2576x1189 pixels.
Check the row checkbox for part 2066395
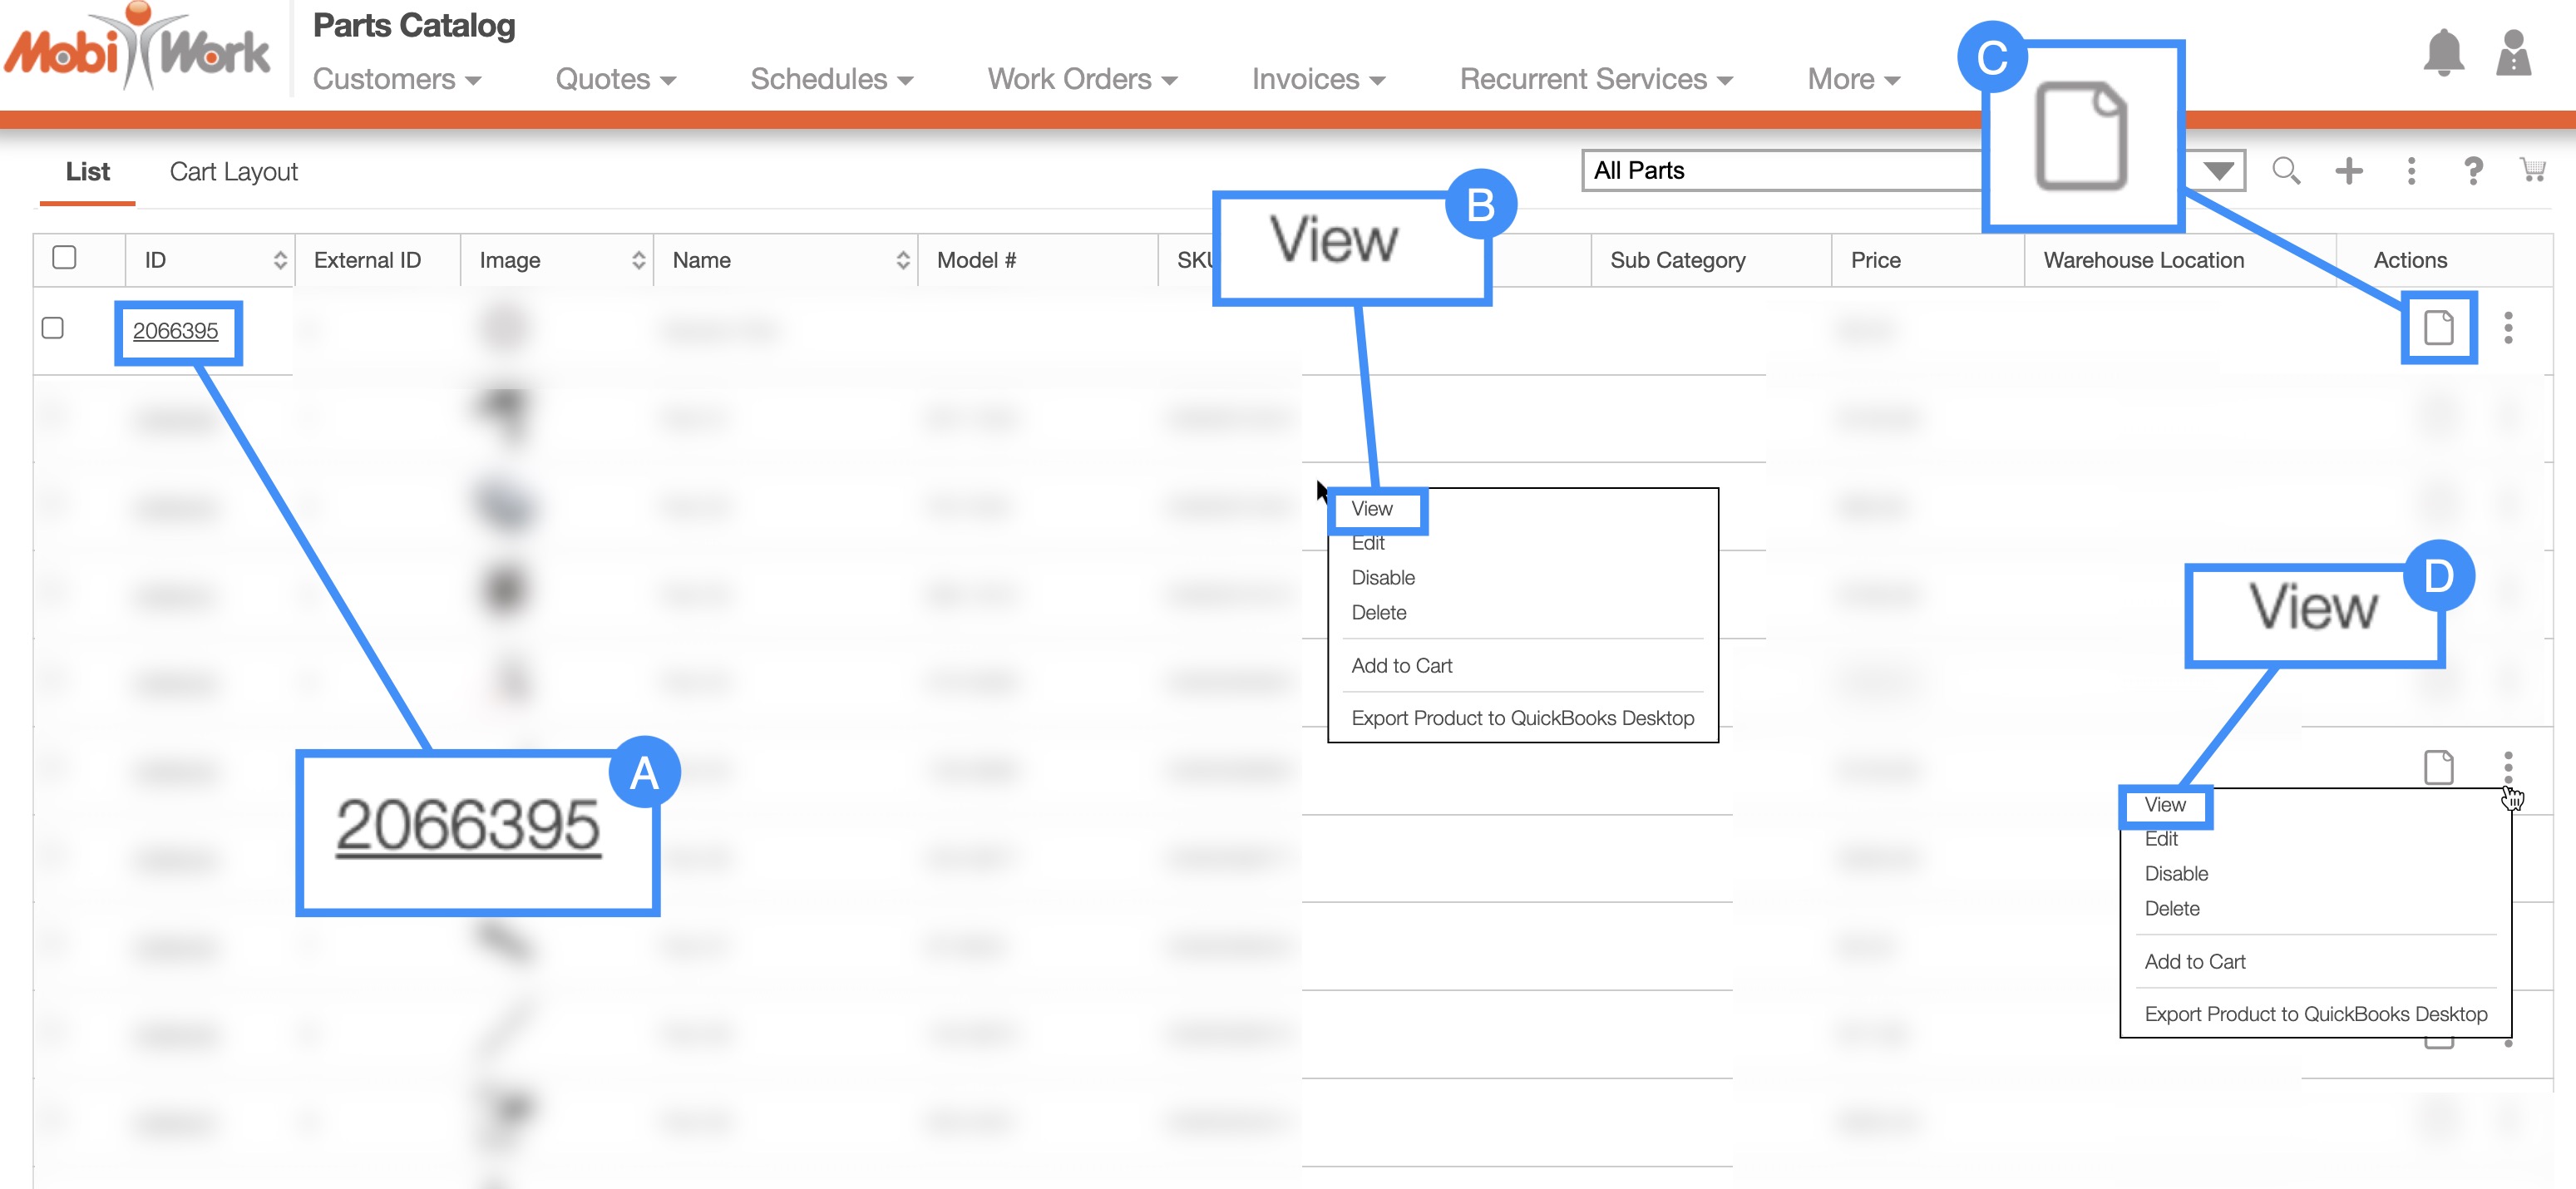click(53, 328)
